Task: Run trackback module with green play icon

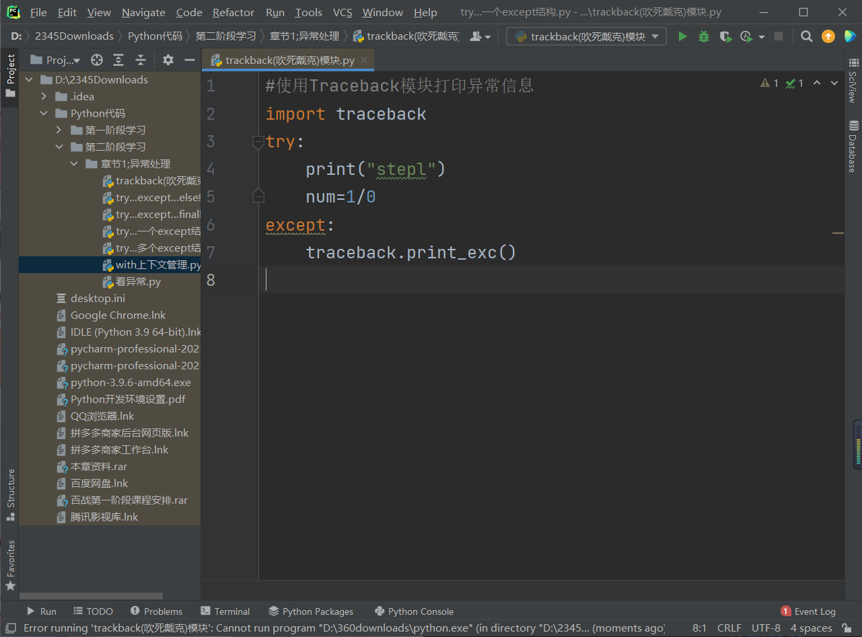Action: [x=683, y=37]
